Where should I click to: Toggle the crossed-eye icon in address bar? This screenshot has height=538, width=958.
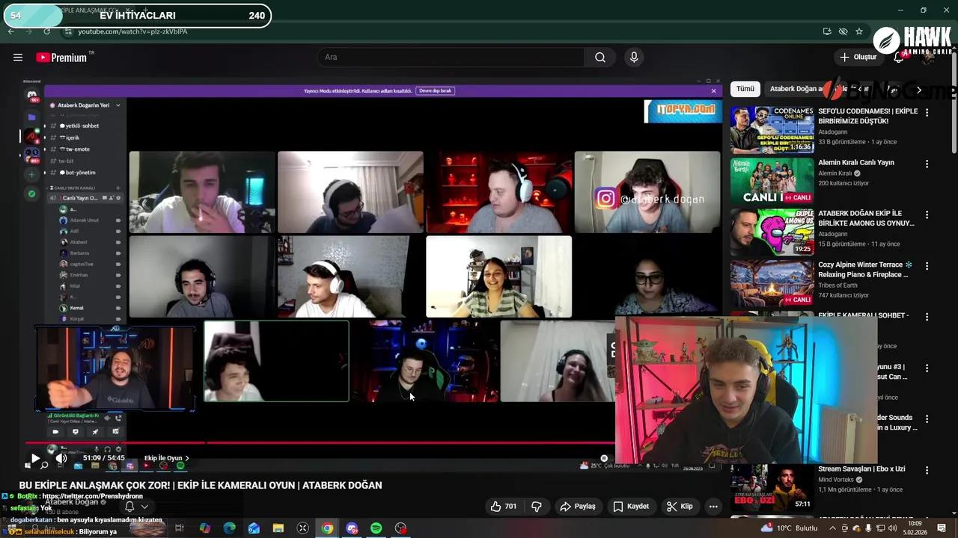pyautogui.click(x=843, y=31)
